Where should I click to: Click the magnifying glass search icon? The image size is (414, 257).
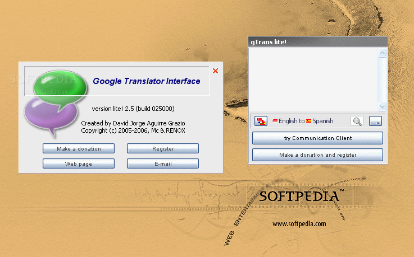point(357,122)
